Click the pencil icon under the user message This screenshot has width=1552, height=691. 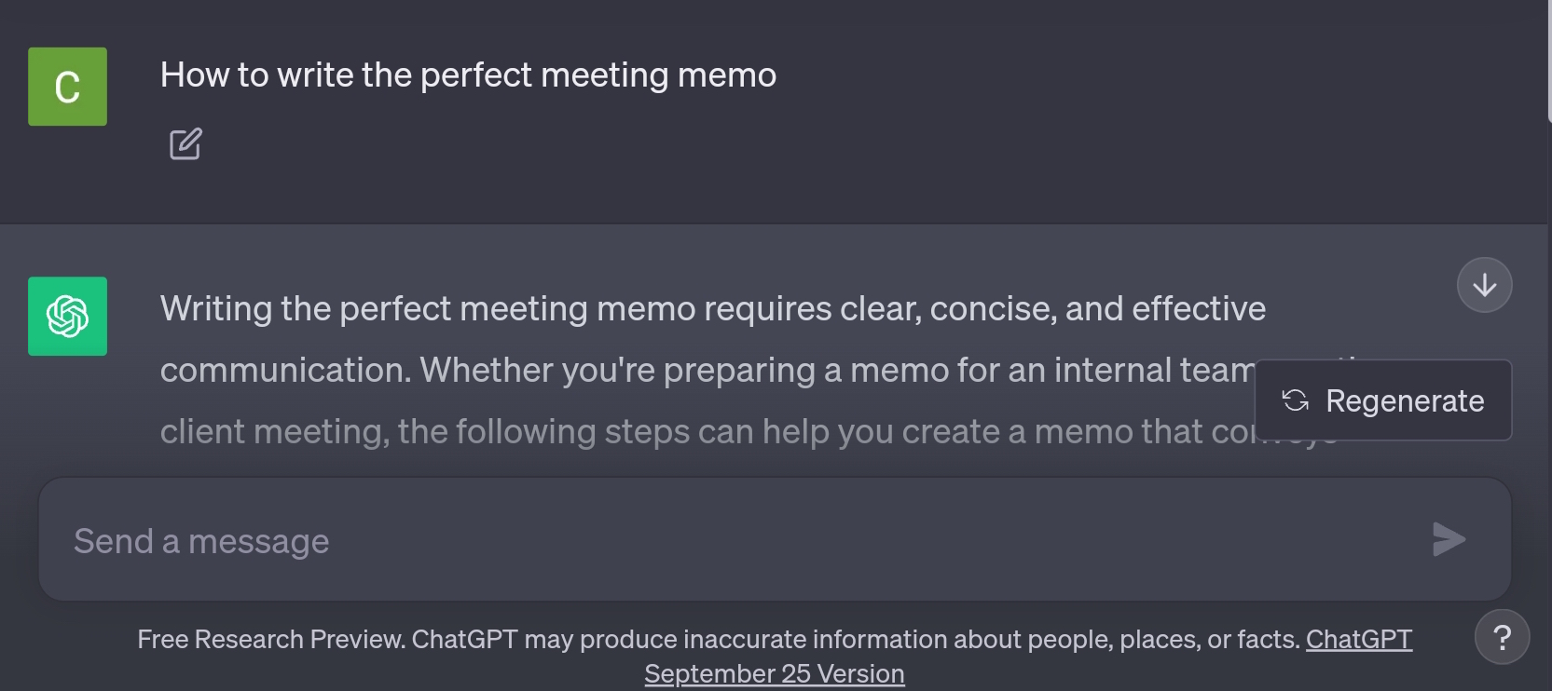point(185,143)
